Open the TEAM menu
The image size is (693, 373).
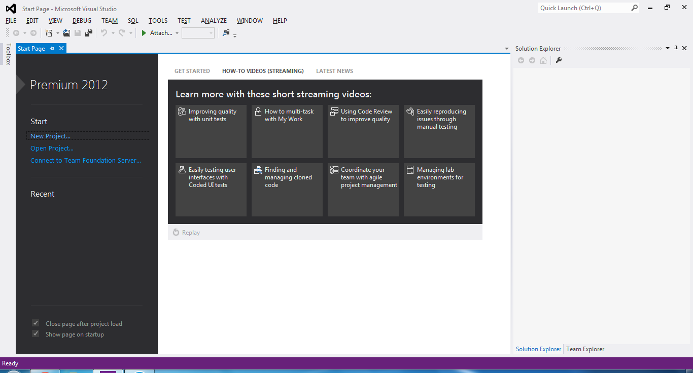tap(110, 21)
